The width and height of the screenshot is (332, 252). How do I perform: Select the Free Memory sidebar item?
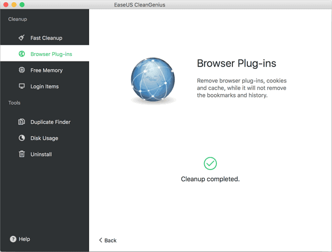click(46, 70)
